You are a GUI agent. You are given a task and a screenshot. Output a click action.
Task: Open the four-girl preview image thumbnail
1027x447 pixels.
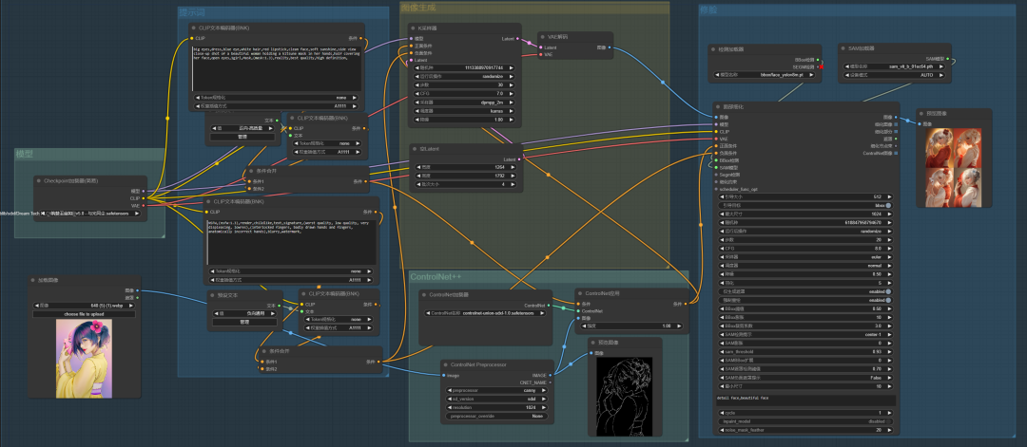pos(953,167)
